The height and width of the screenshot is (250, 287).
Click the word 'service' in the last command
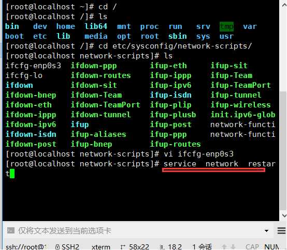tap(180, 164)
